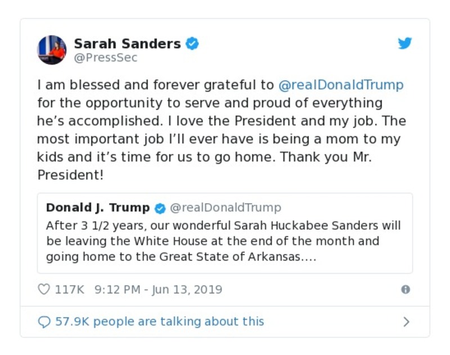The width and height of the screenshot is (450, 355).
Task: Click the 117K likes count
Action: 69,290
